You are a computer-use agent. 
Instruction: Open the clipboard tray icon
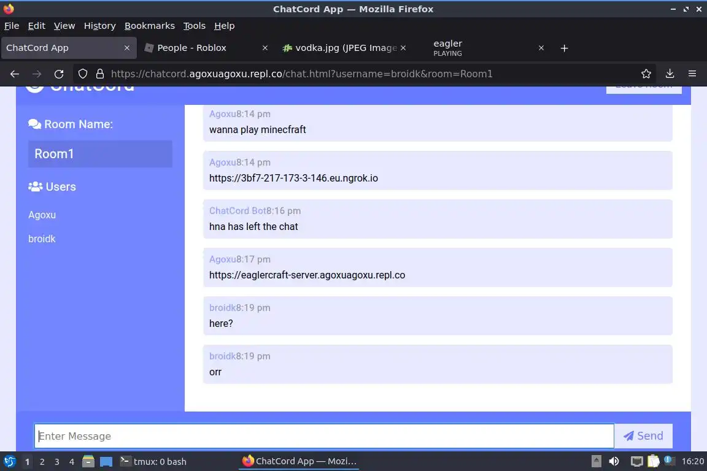coord(654,461)
